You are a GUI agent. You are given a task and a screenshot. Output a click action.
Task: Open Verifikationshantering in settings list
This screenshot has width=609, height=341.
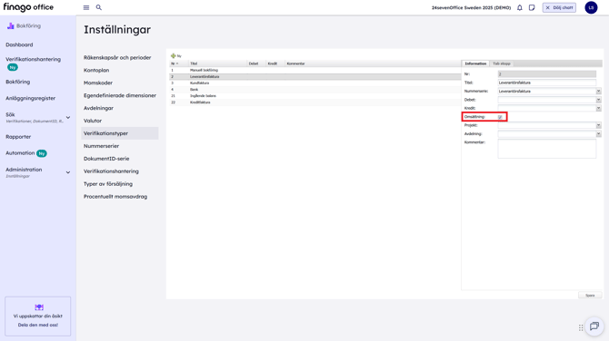[111, 171]
